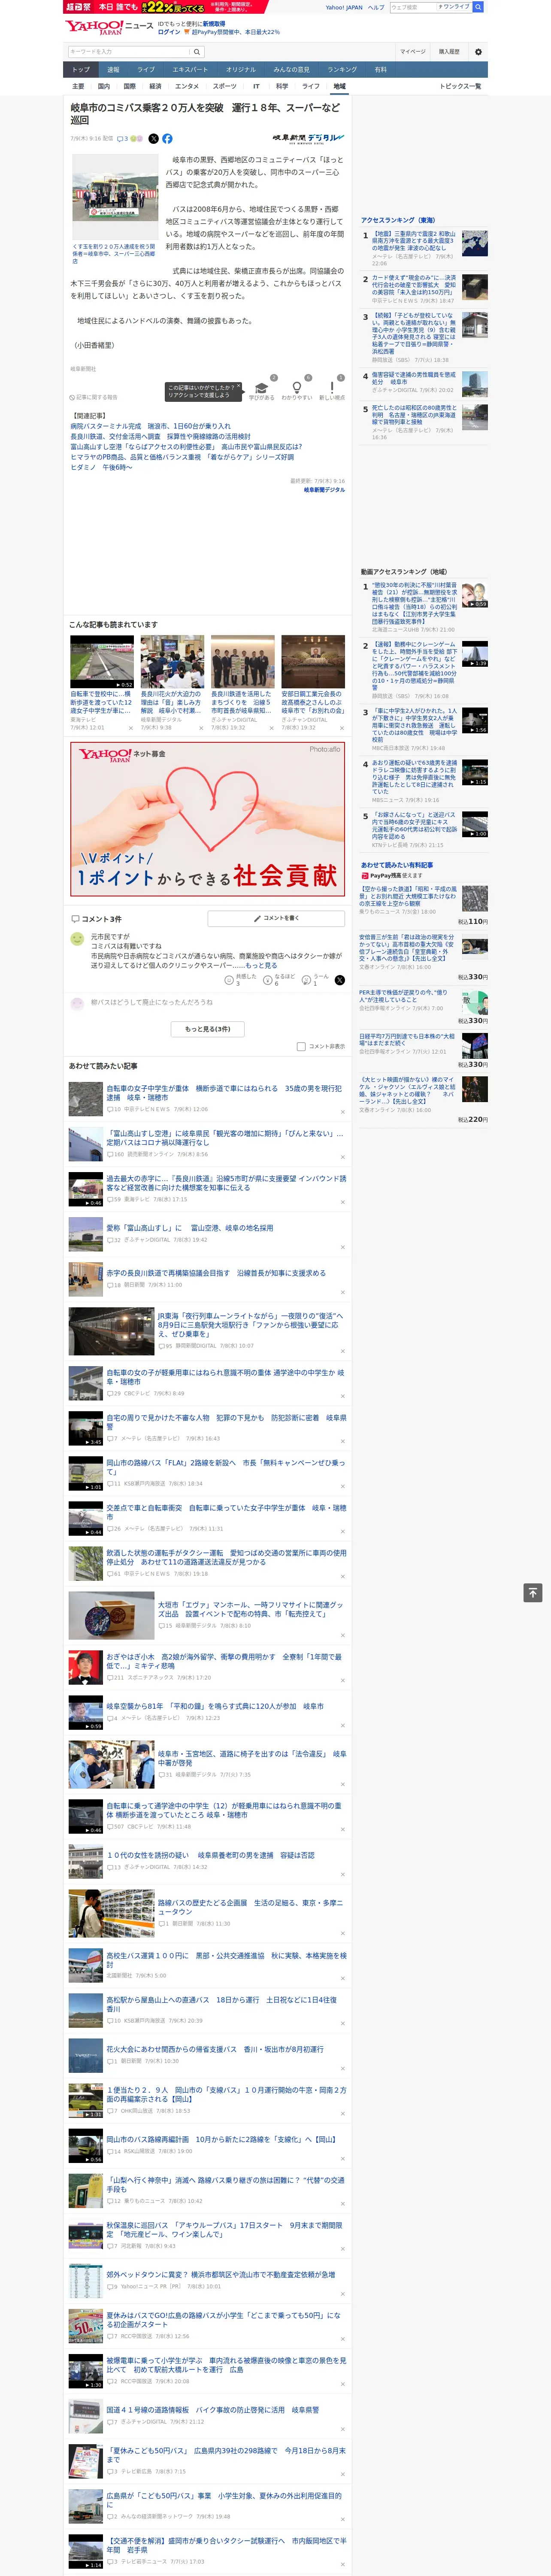Open article 大垣市「エヴァ」マンホール

(250, 1609)
